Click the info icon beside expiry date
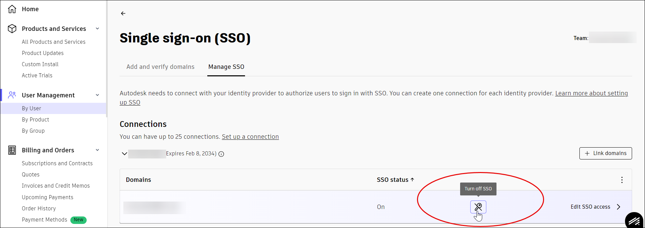Screen dimensions: 645x228 (221, 154)
